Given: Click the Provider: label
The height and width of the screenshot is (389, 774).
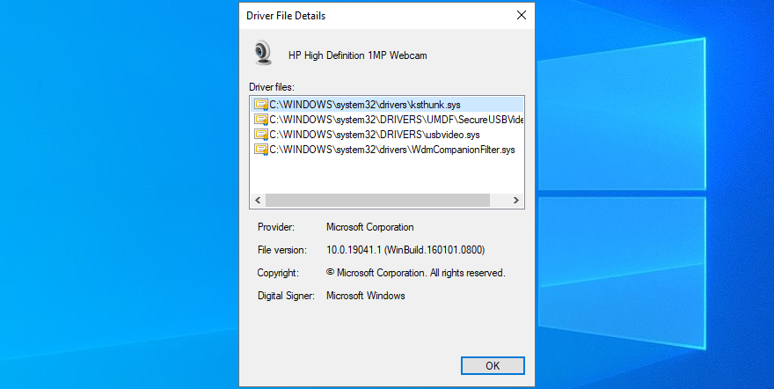Looking at the screenshot, I should point(276,228).
